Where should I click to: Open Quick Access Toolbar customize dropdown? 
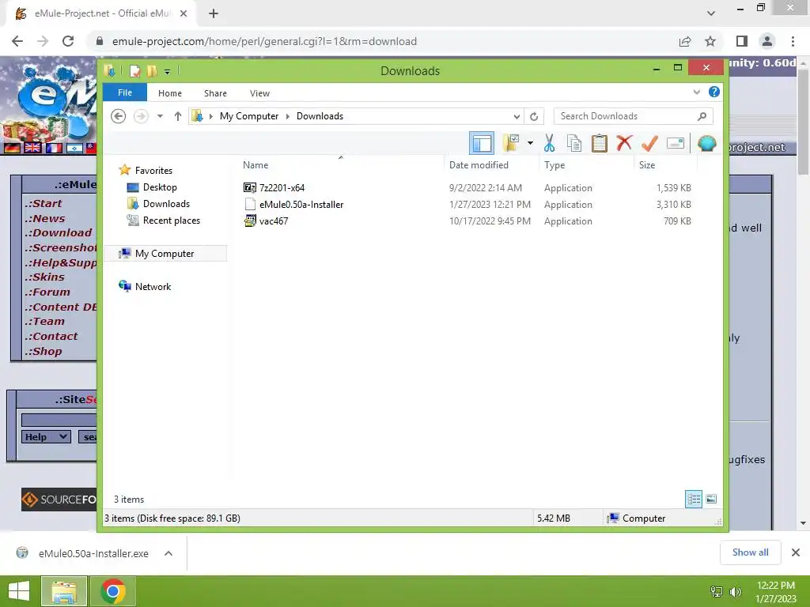click(167, 71)
